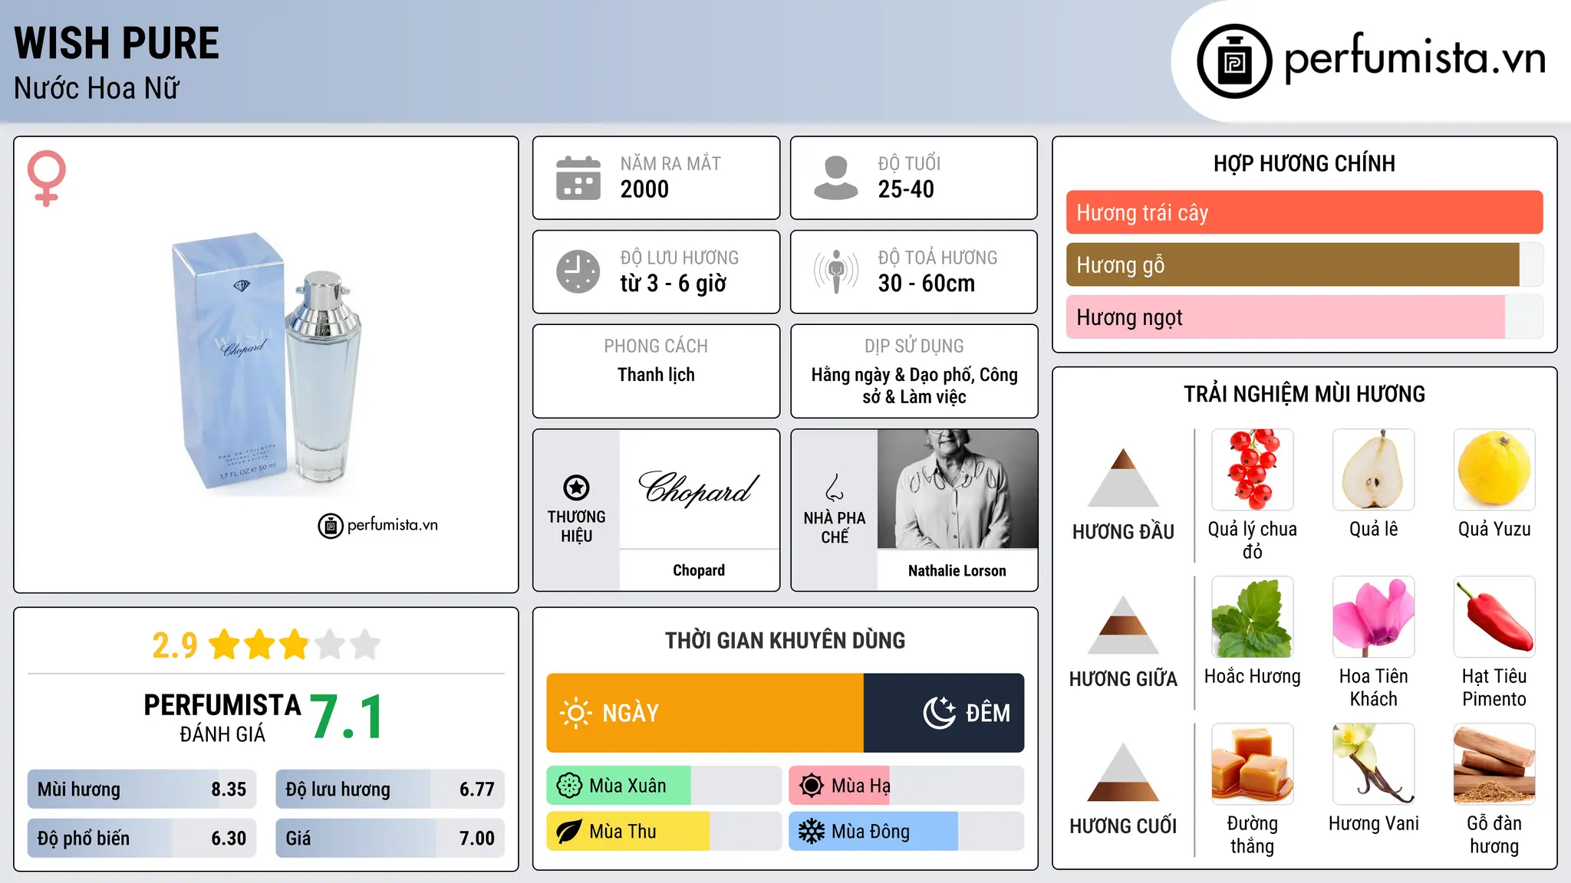
Task: Select the Hương gỗ accord bar
Action: click(1304, 264)
